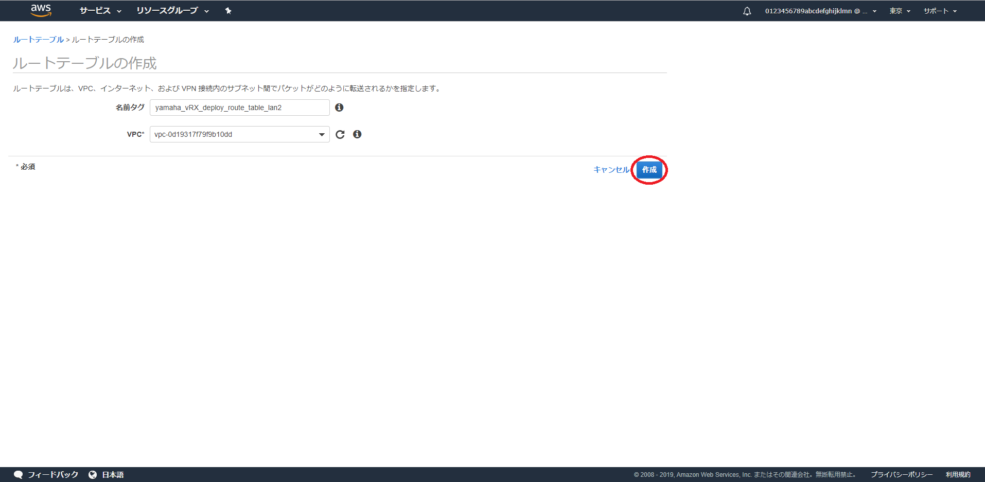Navigate back using the ルートテーブル breadcrumb link
Image resolution: width=985 pixels, height=482 pixels.
pos(38,39)
